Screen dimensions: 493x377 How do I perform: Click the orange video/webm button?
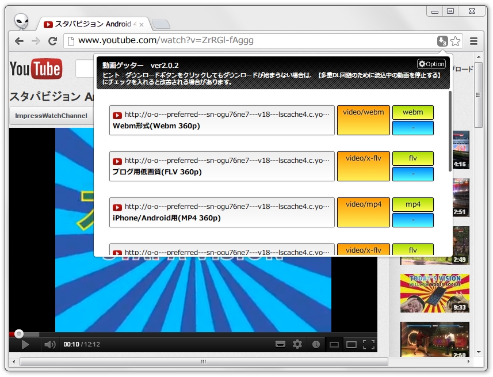[x=363, y=120]
